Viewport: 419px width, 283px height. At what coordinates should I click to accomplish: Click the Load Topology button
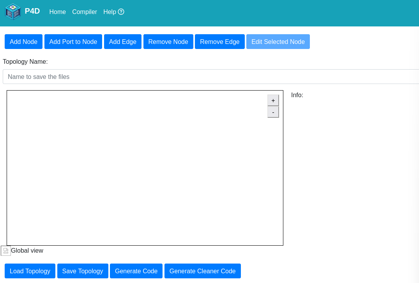(x=30, y=271)
